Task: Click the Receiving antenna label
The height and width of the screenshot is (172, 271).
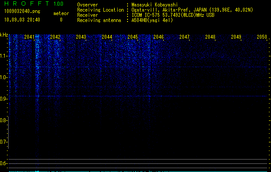Action: 99,20
